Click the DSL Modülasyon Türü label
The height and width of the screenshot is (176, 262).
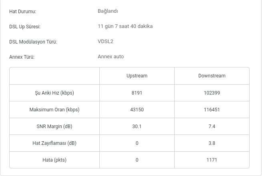pos(33,42)
